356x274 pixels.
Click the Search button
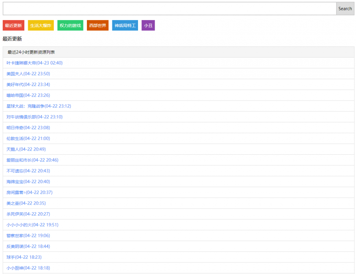click(345, 9)
